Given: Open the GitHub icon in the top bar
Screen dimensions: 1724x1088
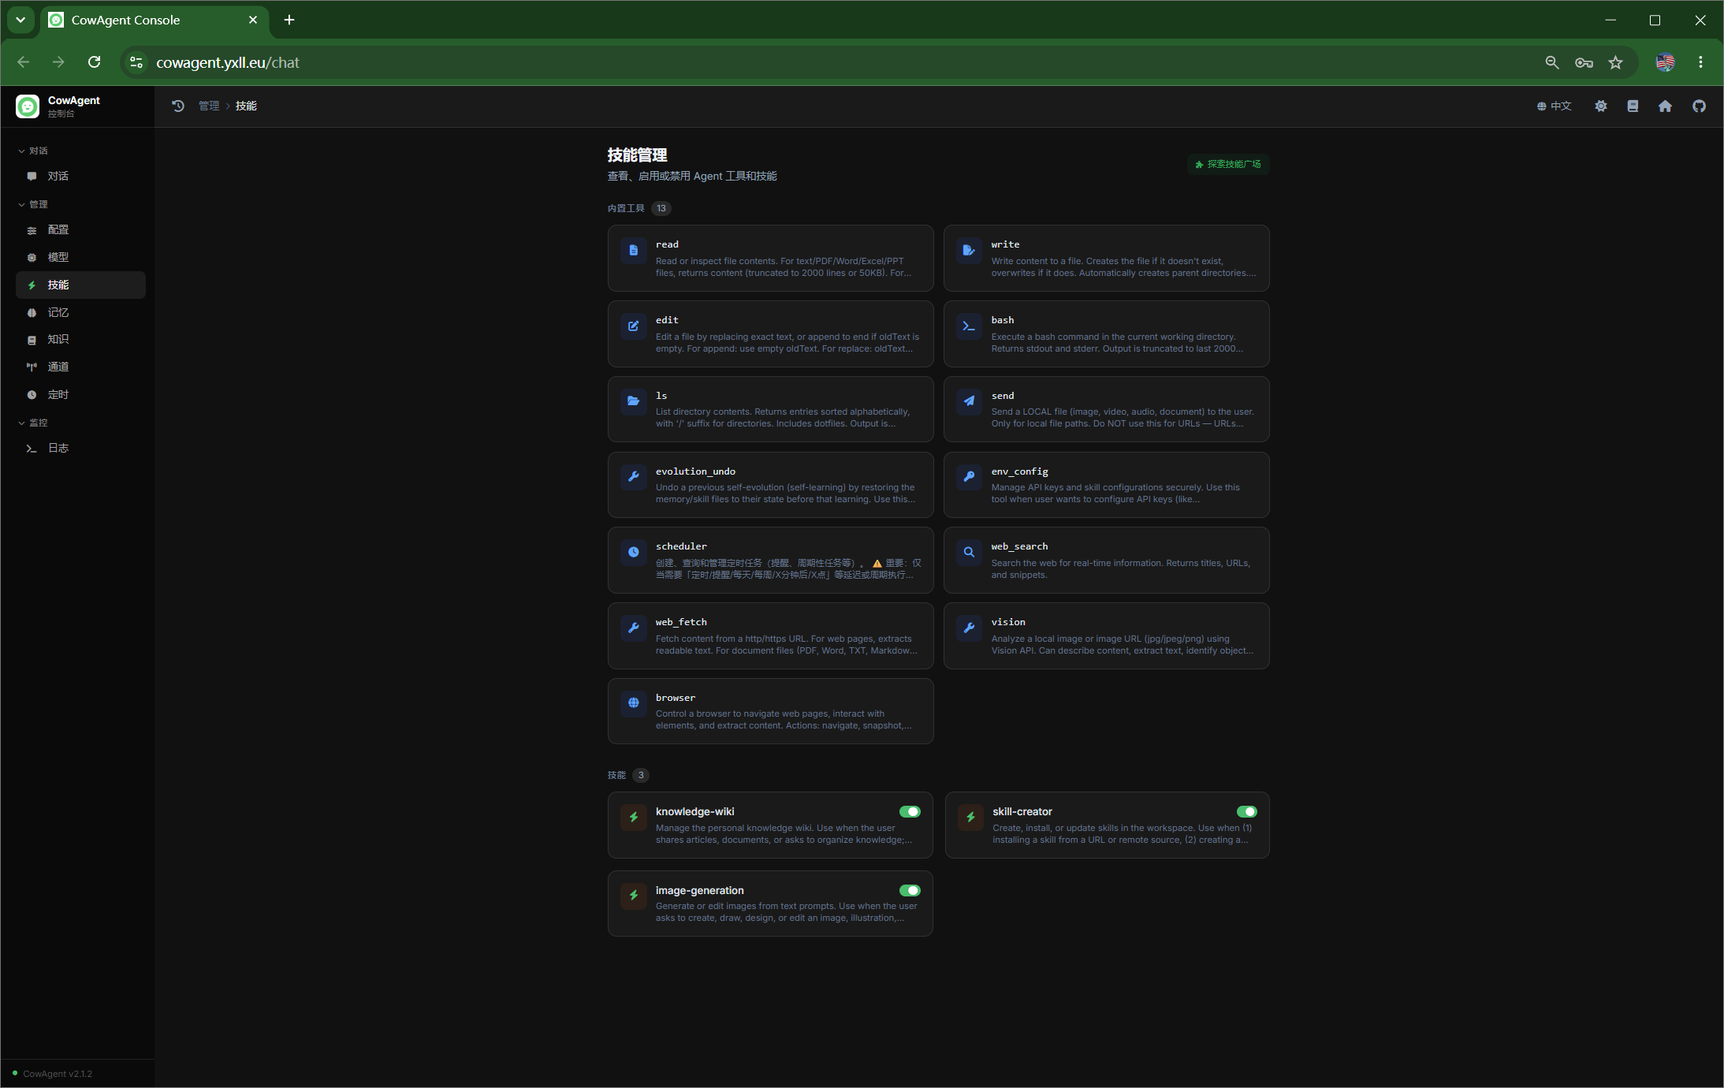Looking at the screenshot, I should pyautogui.click(x=1699, y=106).
